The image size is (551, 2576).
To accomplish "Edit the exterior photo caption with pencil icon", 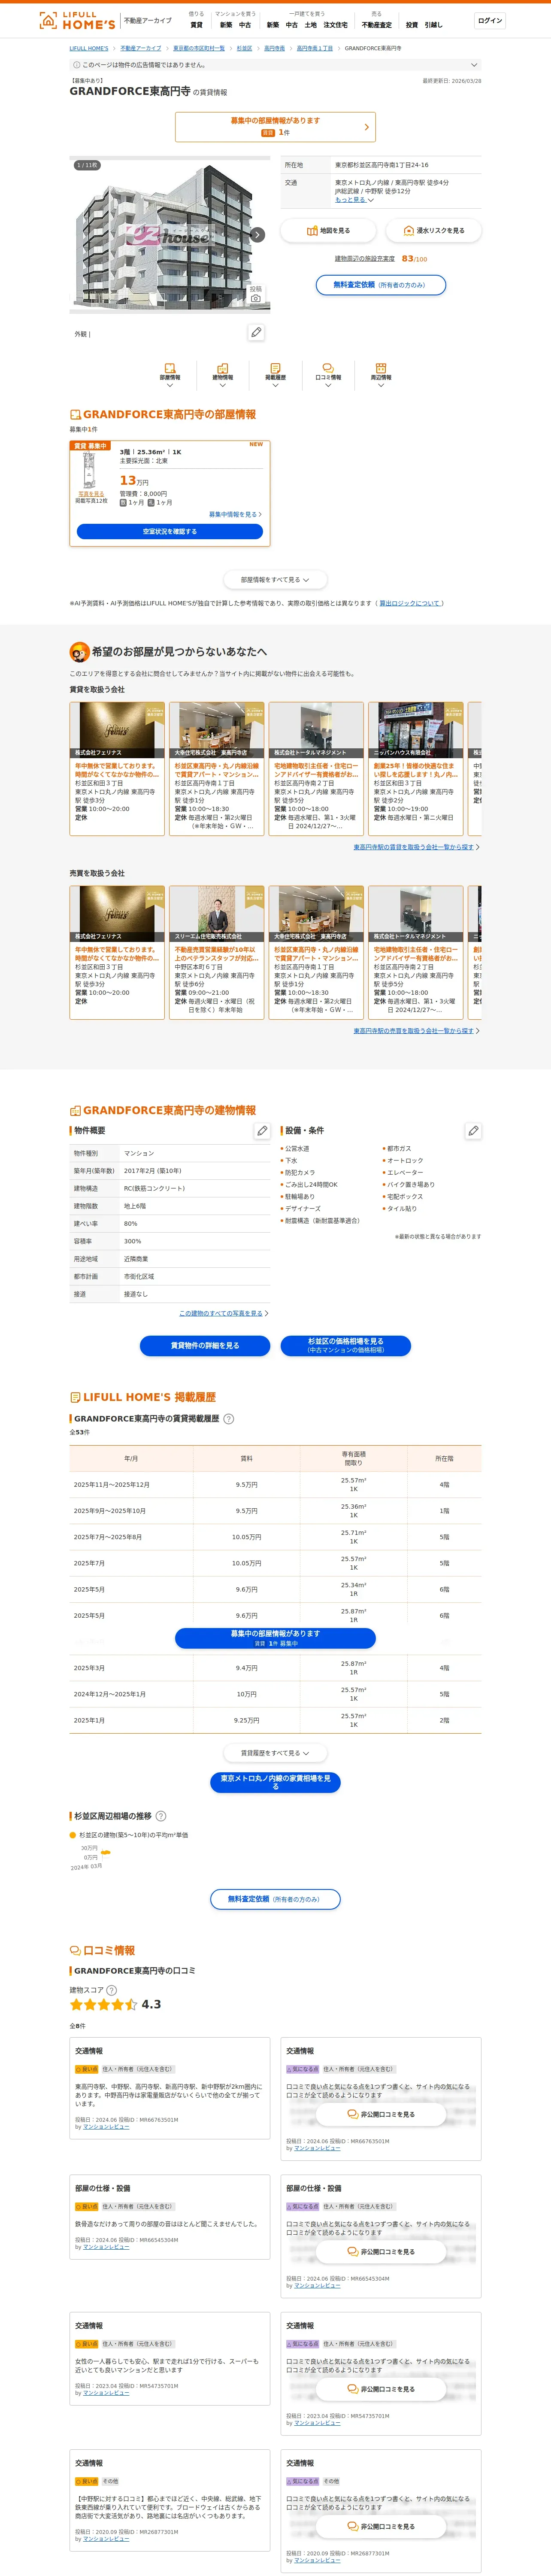I will tap(256, 332).
